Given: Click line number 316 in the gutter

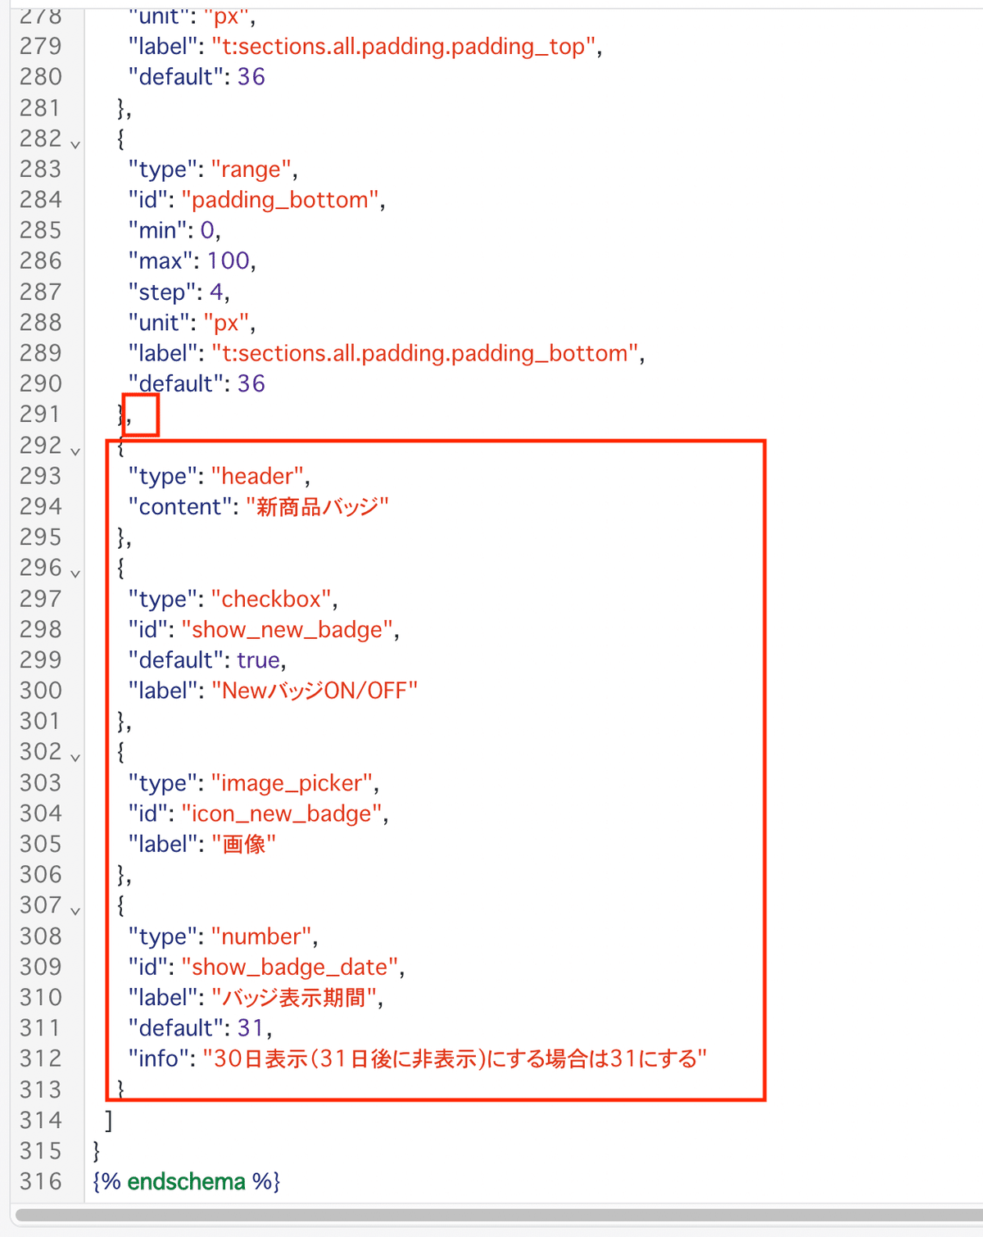Looking at the screenshot, I should click(41, 1181).
